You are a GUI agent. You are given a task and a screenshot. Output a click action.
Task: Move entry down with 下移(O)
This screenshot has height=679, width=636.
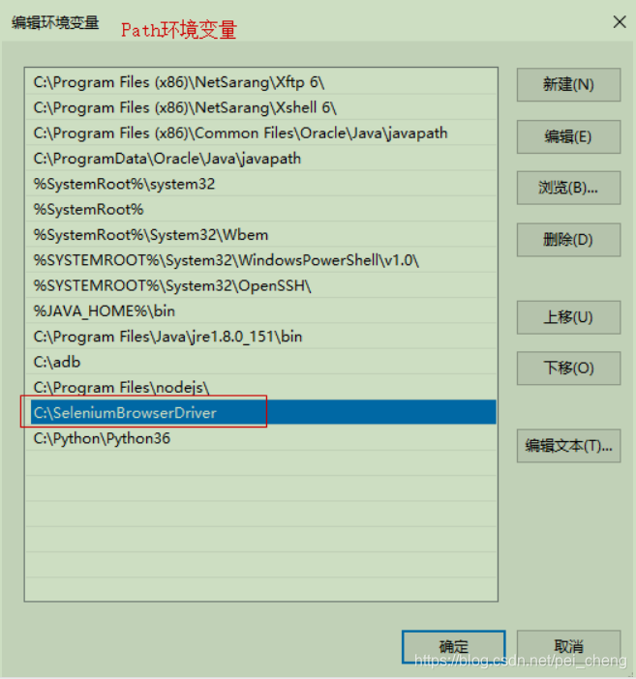568,369
